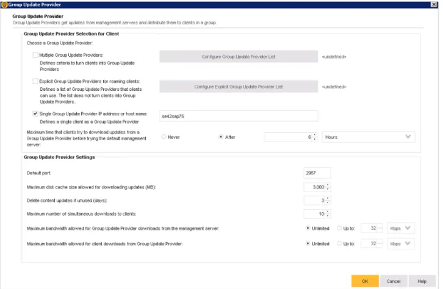The image size is (443, 289).
Task: Click the "Default port:" label
Action: click(39, 173)
